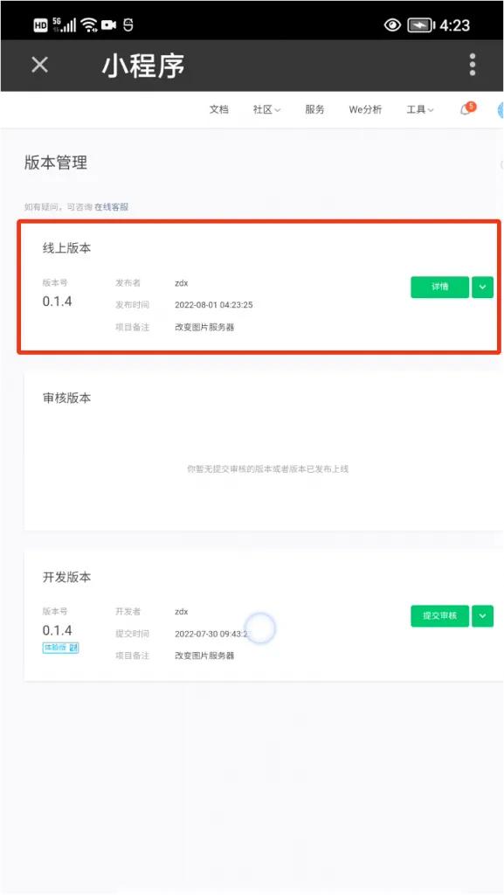Open the three-dot menu in top bar
Image resolution: width=504 pixels, height=895 pixels.
[472, 65]
